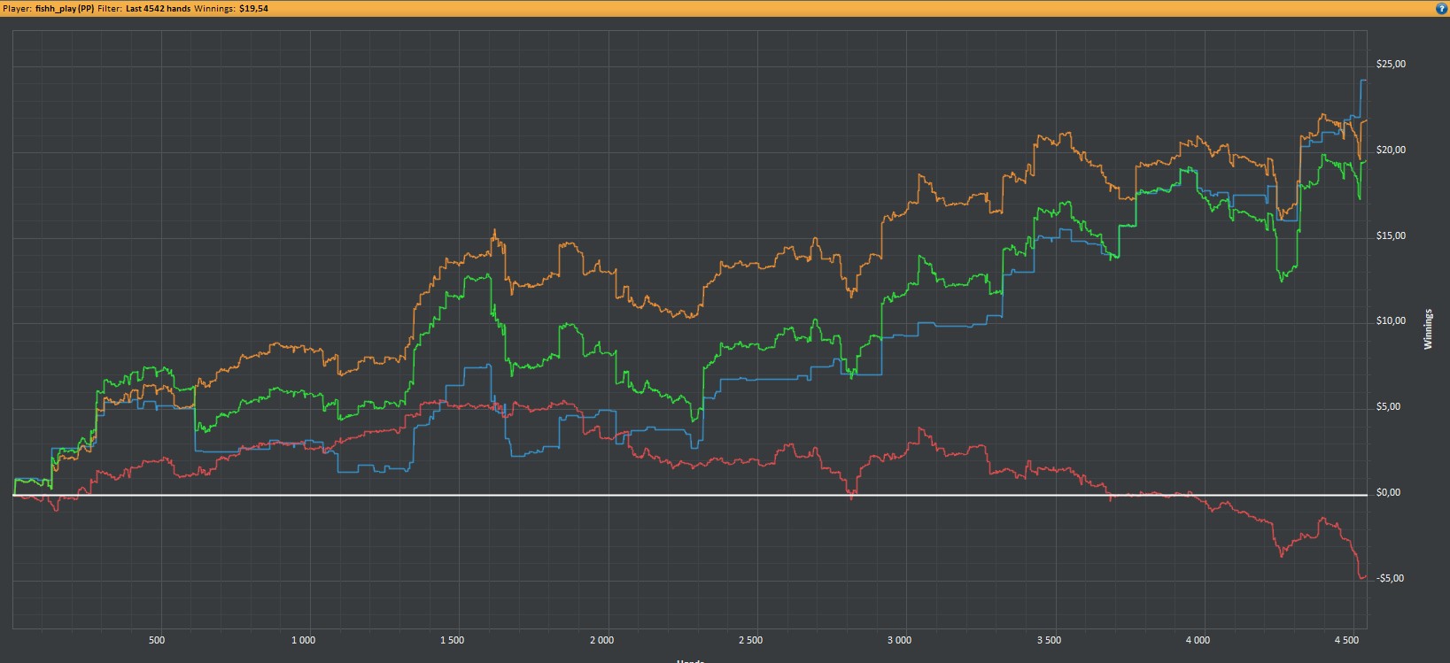Click the "3 000" hands axis label
Screen dimensions: 1450x663
pos(899,640)
